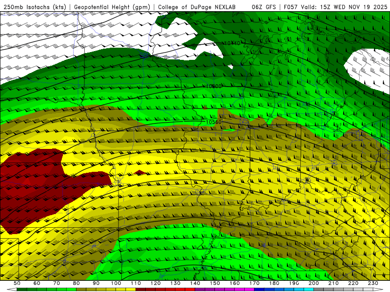This screenshot has width=390, height=292.
Task: Click the 170 legend number
Action: [254, 283]
